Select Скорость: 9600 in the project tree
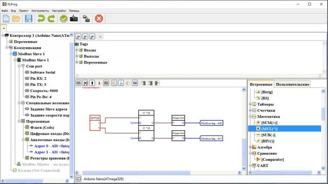 click(x=44, y=90)
